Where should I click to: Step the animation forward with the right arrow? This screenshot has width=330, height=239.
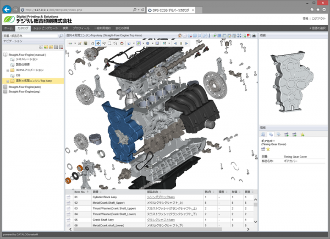[x=186, y=44]
